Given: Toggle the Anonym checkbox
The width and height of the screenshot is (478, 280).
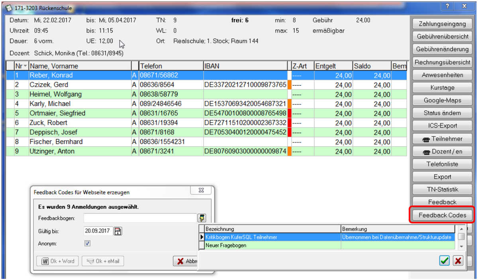Looking at the screenshot, I should pos(88,243).
